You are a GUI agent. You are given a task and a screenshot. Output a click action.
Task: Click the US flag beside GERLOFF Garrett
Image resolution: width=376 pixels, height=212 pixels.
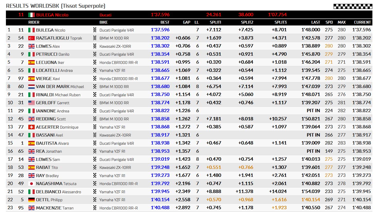pos(31,103)
